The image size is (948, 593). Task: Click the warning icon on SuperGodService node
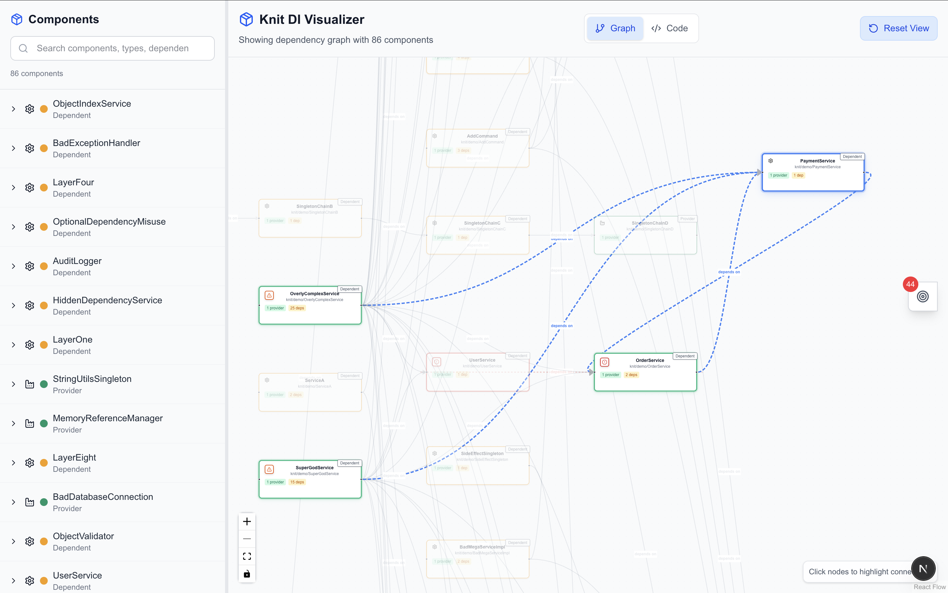point(269,470)
